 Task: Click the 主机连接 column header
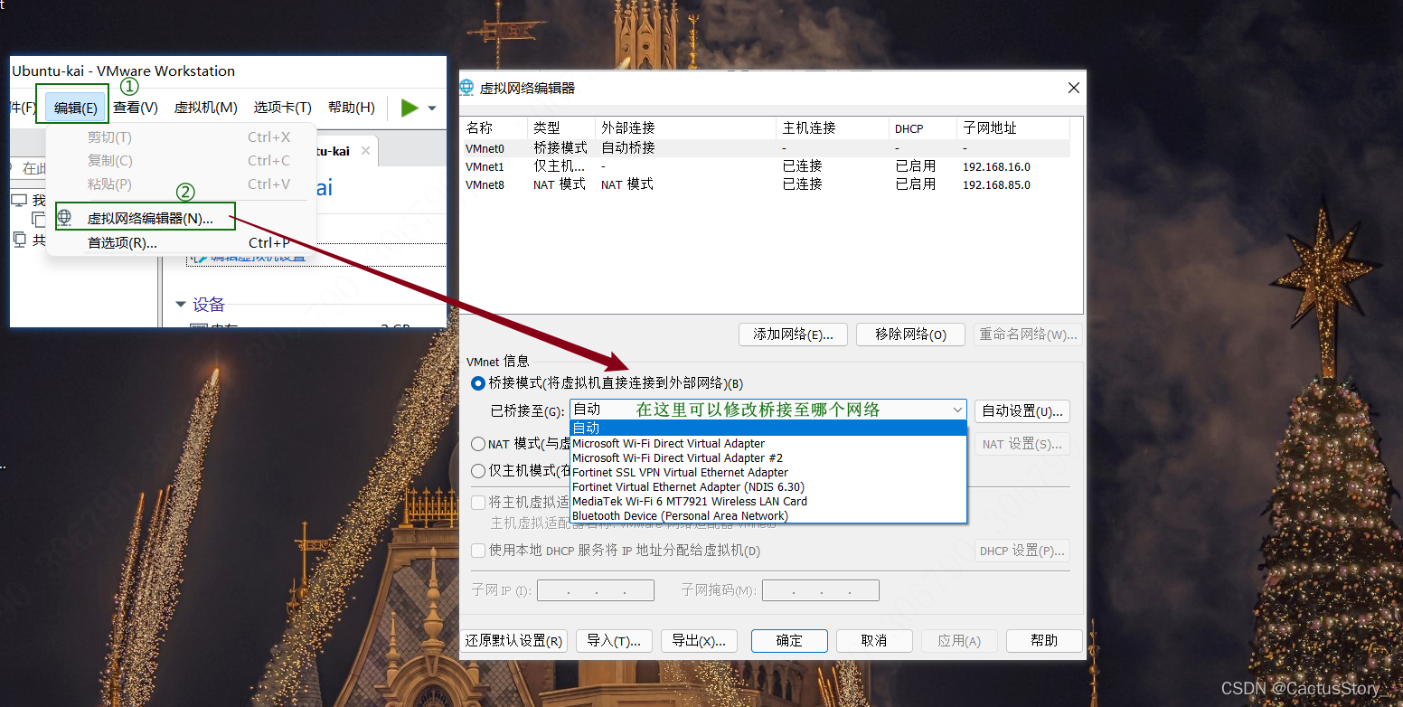click(x=832, y=127)
